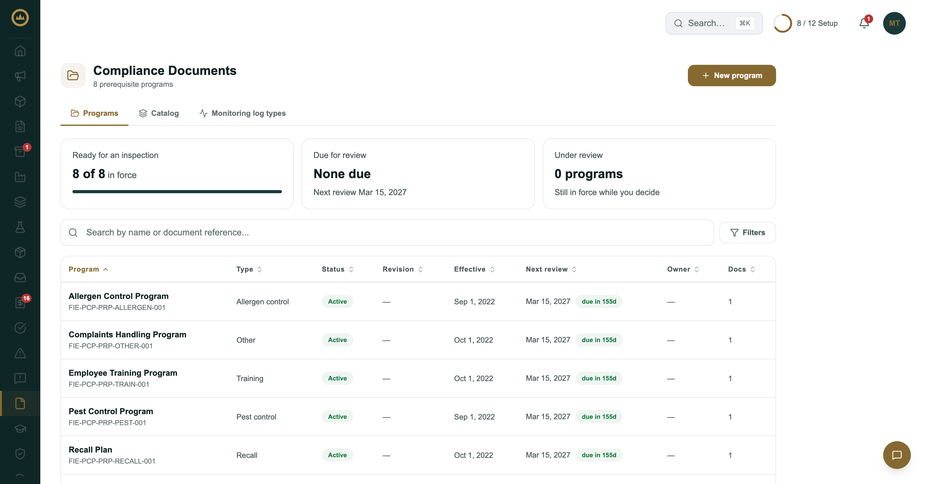
Task: Switch to the Catalog tab
Action: pyautogui.click(x=158, y=113)
